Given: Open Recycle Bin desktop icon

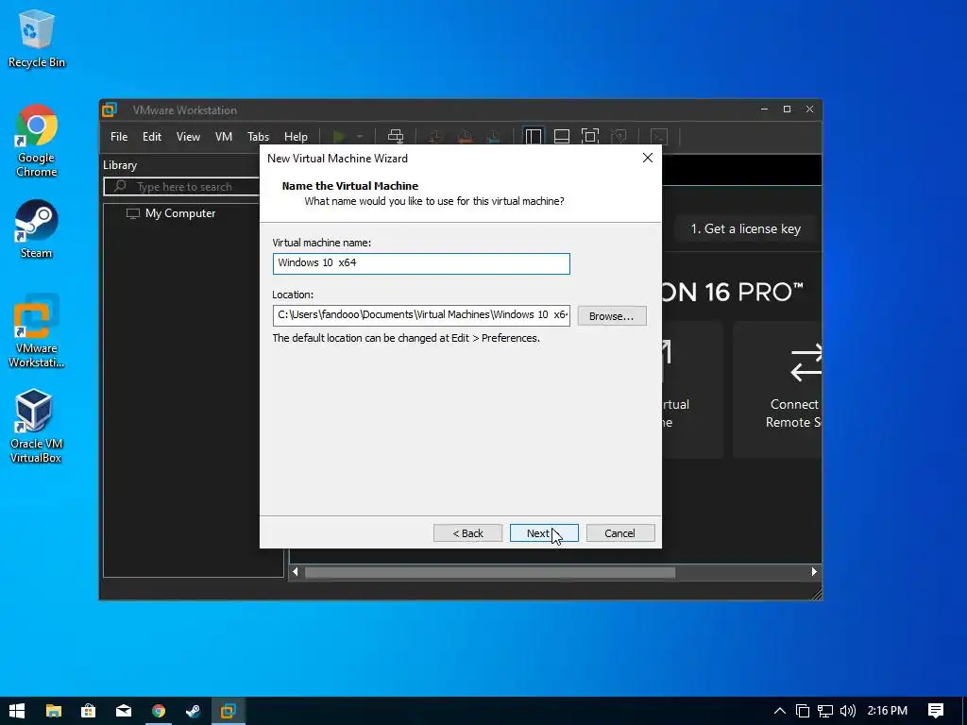Looking at the screenshot, I should point(37,38).
